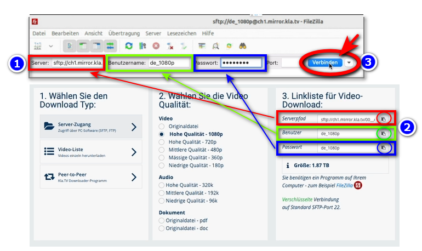Image resolution: width=422 pixels, height=251 pixels.
Task: Click the Peer-to-Peer arrows icon
Action: (x=49, y=177)
